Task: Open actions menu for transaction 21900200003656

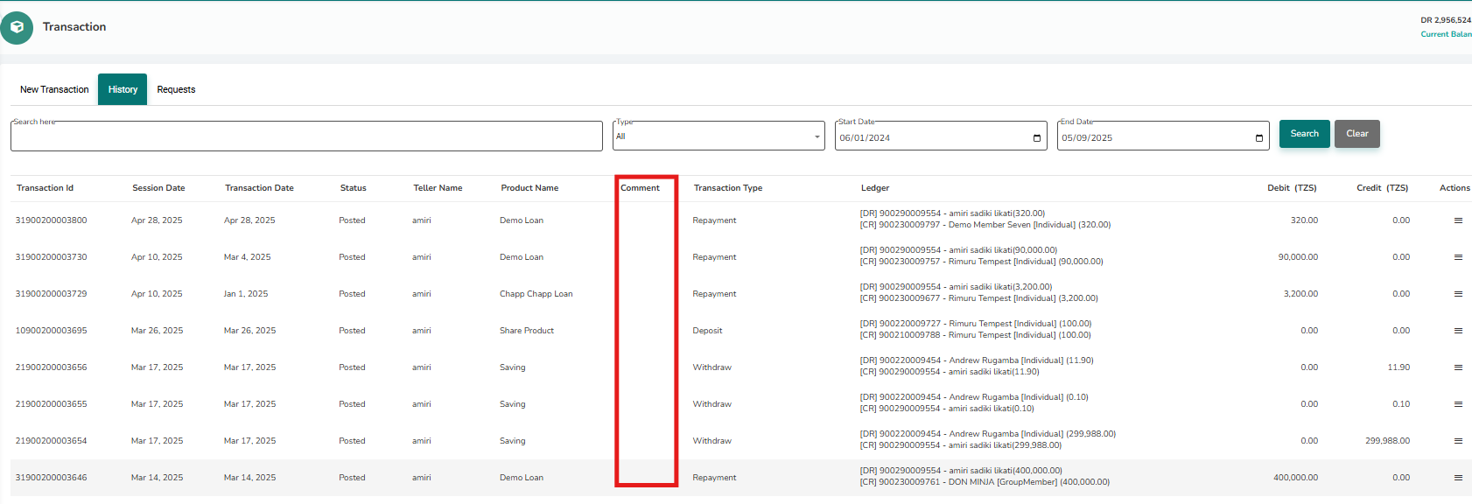Action: pos(1458,367)
